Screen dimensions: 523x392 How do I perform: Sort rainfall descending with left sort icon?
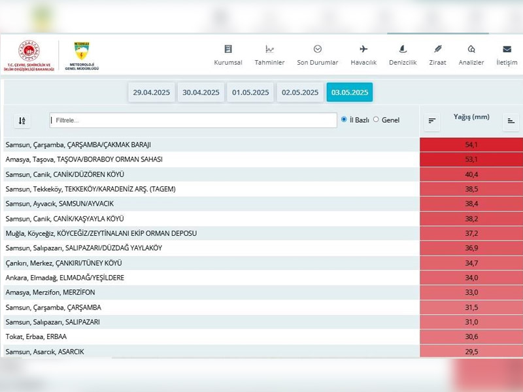click(x=432, y=121)
